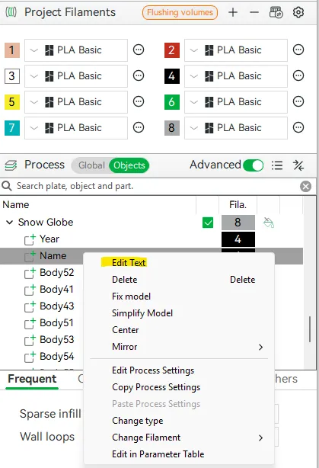Open filament settings gear icon

coord(298,12)
